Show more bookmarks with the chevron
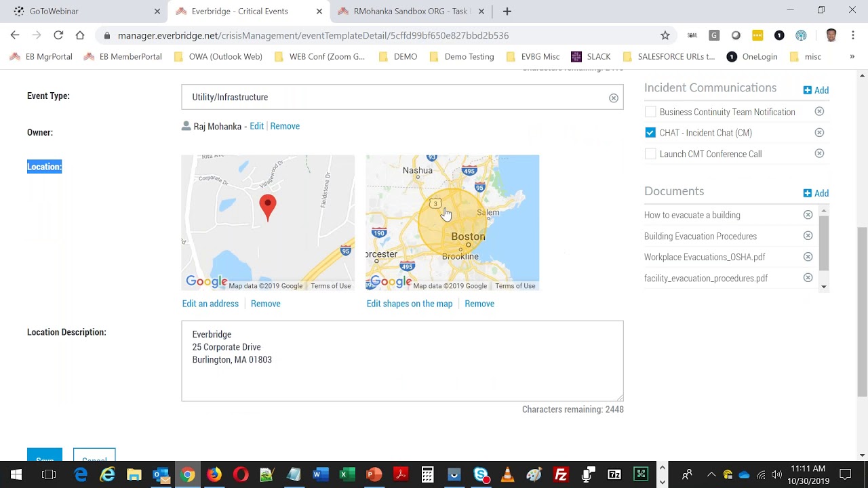Image resolution: width=868 pixels, height=488 pixels. (x=852, y=57)
